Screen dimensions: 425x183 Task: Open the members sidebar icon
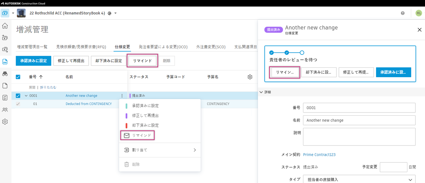[x=5, y=110]
